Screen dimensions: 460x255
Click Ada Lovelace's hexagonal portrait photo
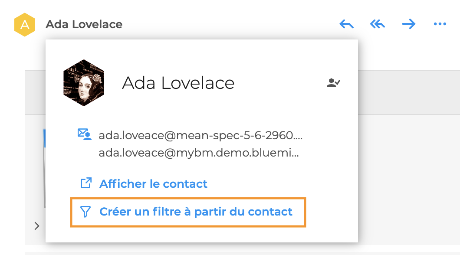84,83
